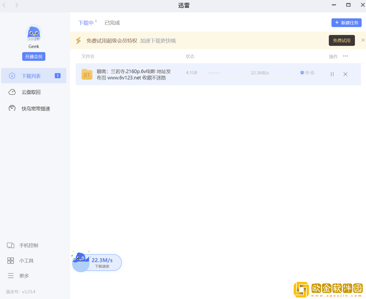Select 云盘取回 in the sidebar
Image resolution: width=366 pixels, height=299 pixels.
pos(31,92)
